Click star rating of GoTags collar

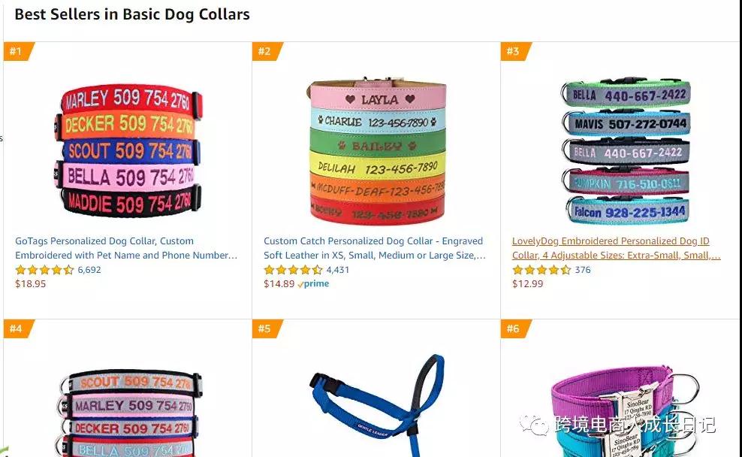(x=44, y=270)
